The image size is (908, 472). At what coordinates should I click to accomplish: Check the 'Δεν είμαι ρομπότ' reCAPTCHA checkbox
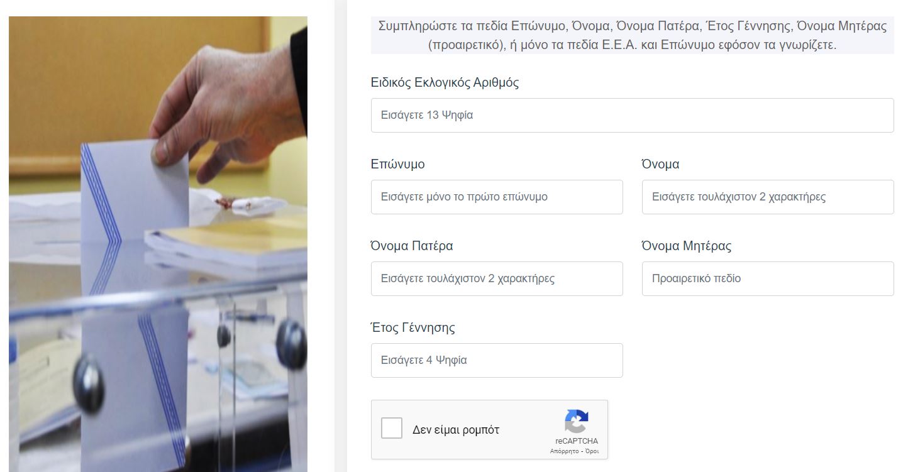tap(392, 429)
